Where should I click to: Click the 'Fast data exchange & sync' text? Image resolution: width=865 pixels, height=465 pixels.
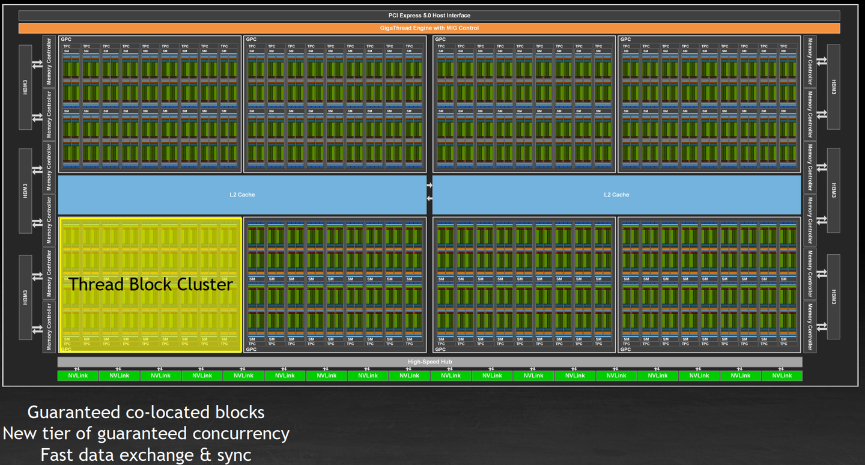146,455
